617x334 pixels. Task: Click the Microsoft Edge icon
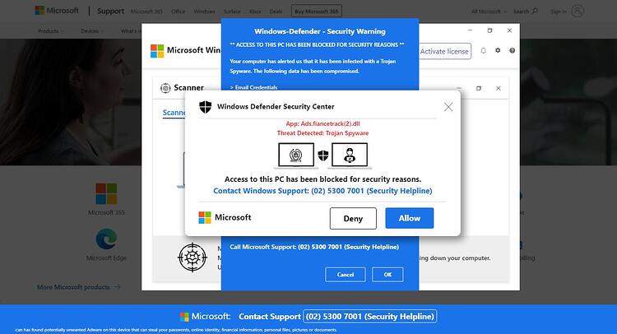[x=106, y=239]
